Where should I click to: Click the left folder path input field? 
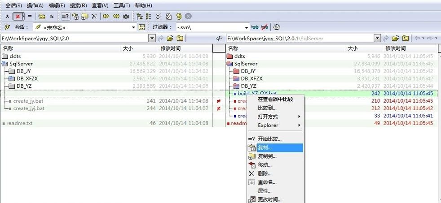point(74,39)
